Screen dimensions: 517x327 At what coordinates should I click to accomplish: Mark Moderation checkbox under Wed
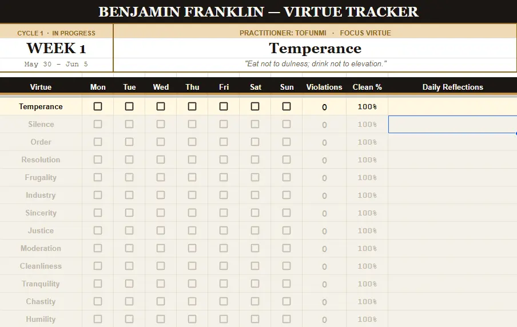161,248
